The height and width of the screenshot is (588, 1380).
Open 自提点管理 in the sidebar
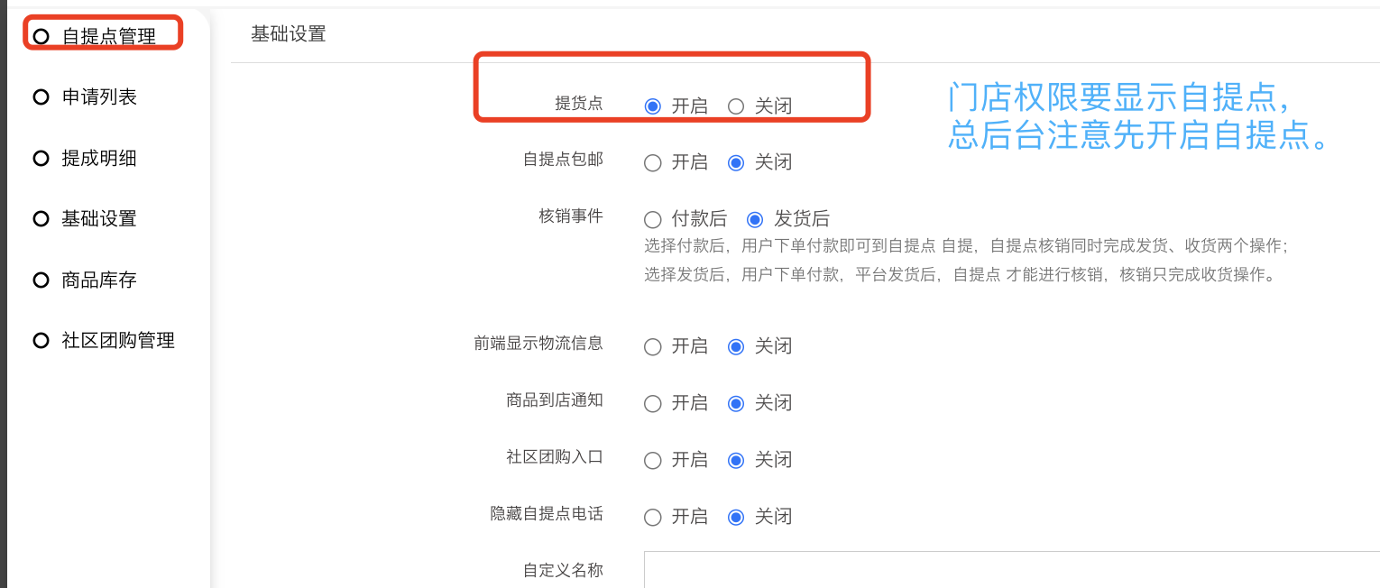[108, 36]
